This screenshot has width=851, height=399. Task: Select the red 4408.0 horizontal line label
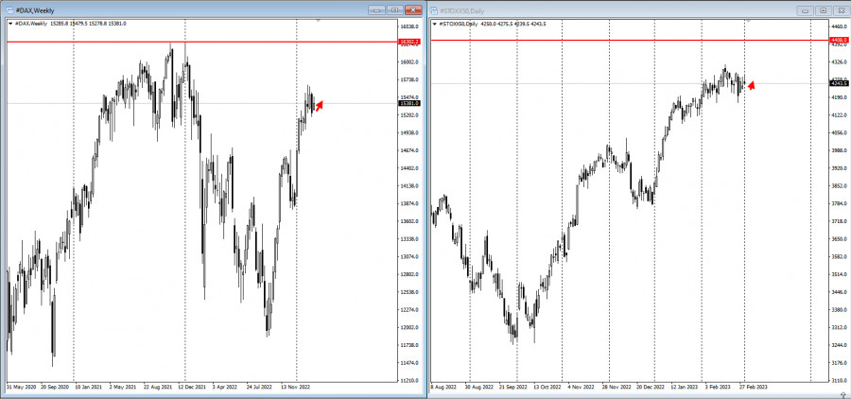tap(839, 40)
